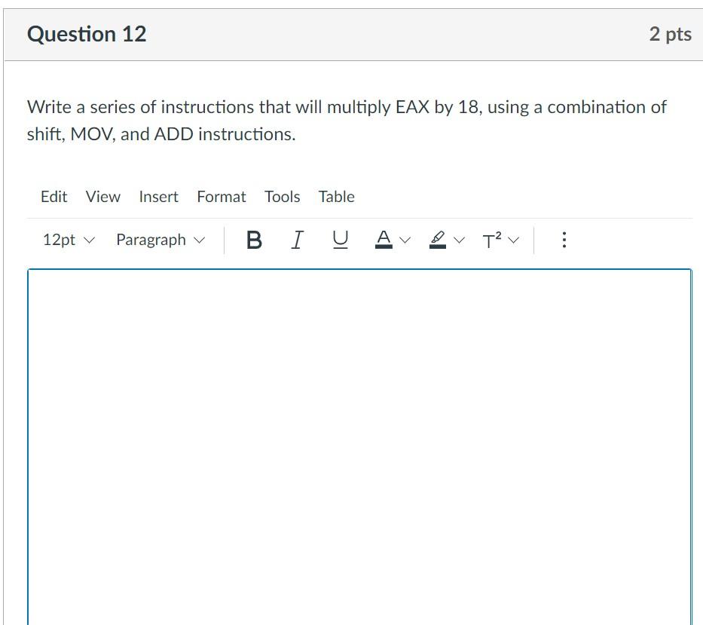This screenshot has height=625, width=703.
Task: Open the font size dropdown showing 12pt
Action: 66,240
